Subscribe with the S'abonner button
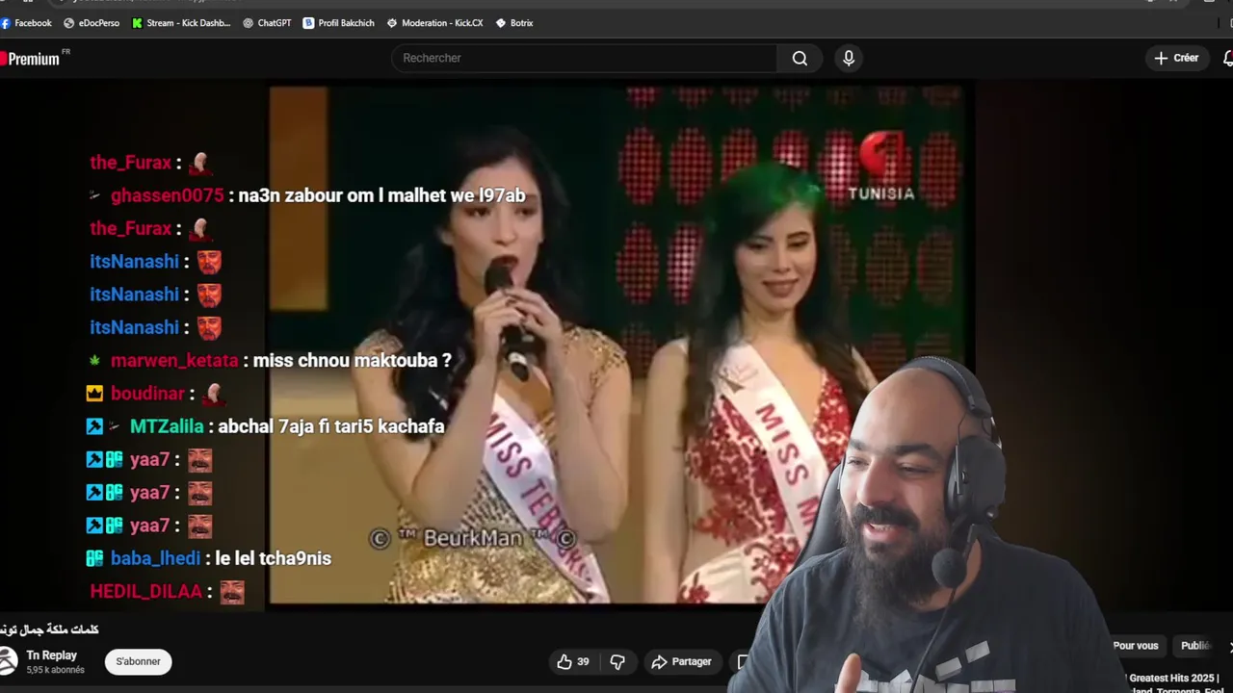Image resolution: width=1233 pixels, height=693 pixels. 138,661
